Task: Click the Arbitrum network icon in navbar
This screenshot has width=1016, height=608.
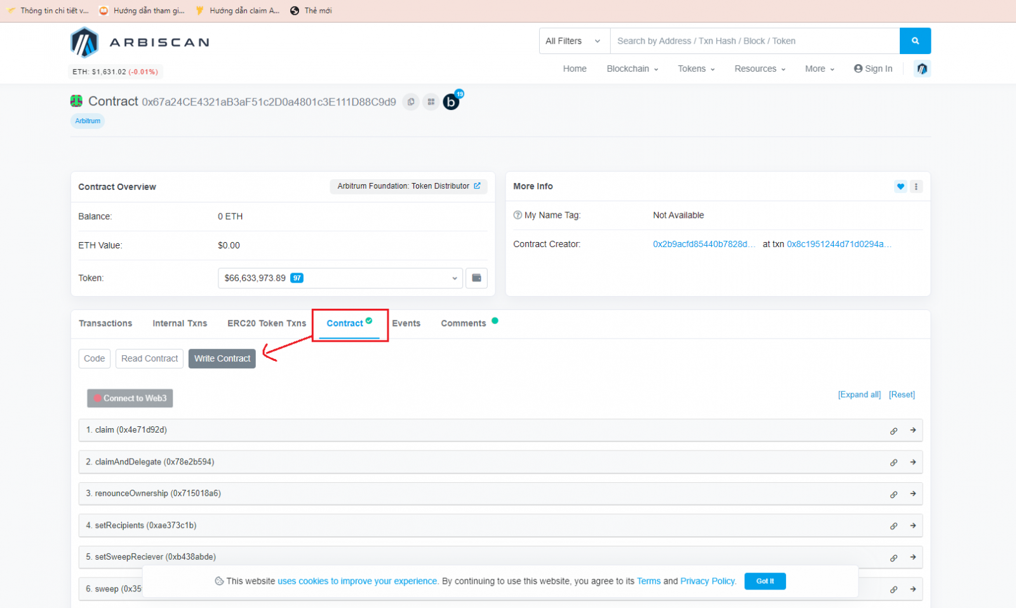Action: (922, 69)
